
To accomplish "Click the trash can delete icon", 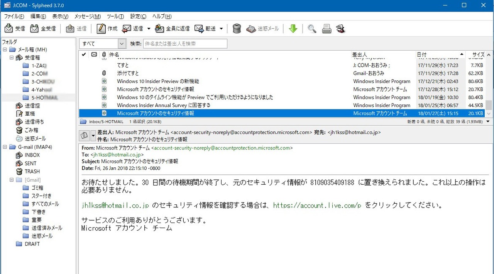I will pos(237,29).
